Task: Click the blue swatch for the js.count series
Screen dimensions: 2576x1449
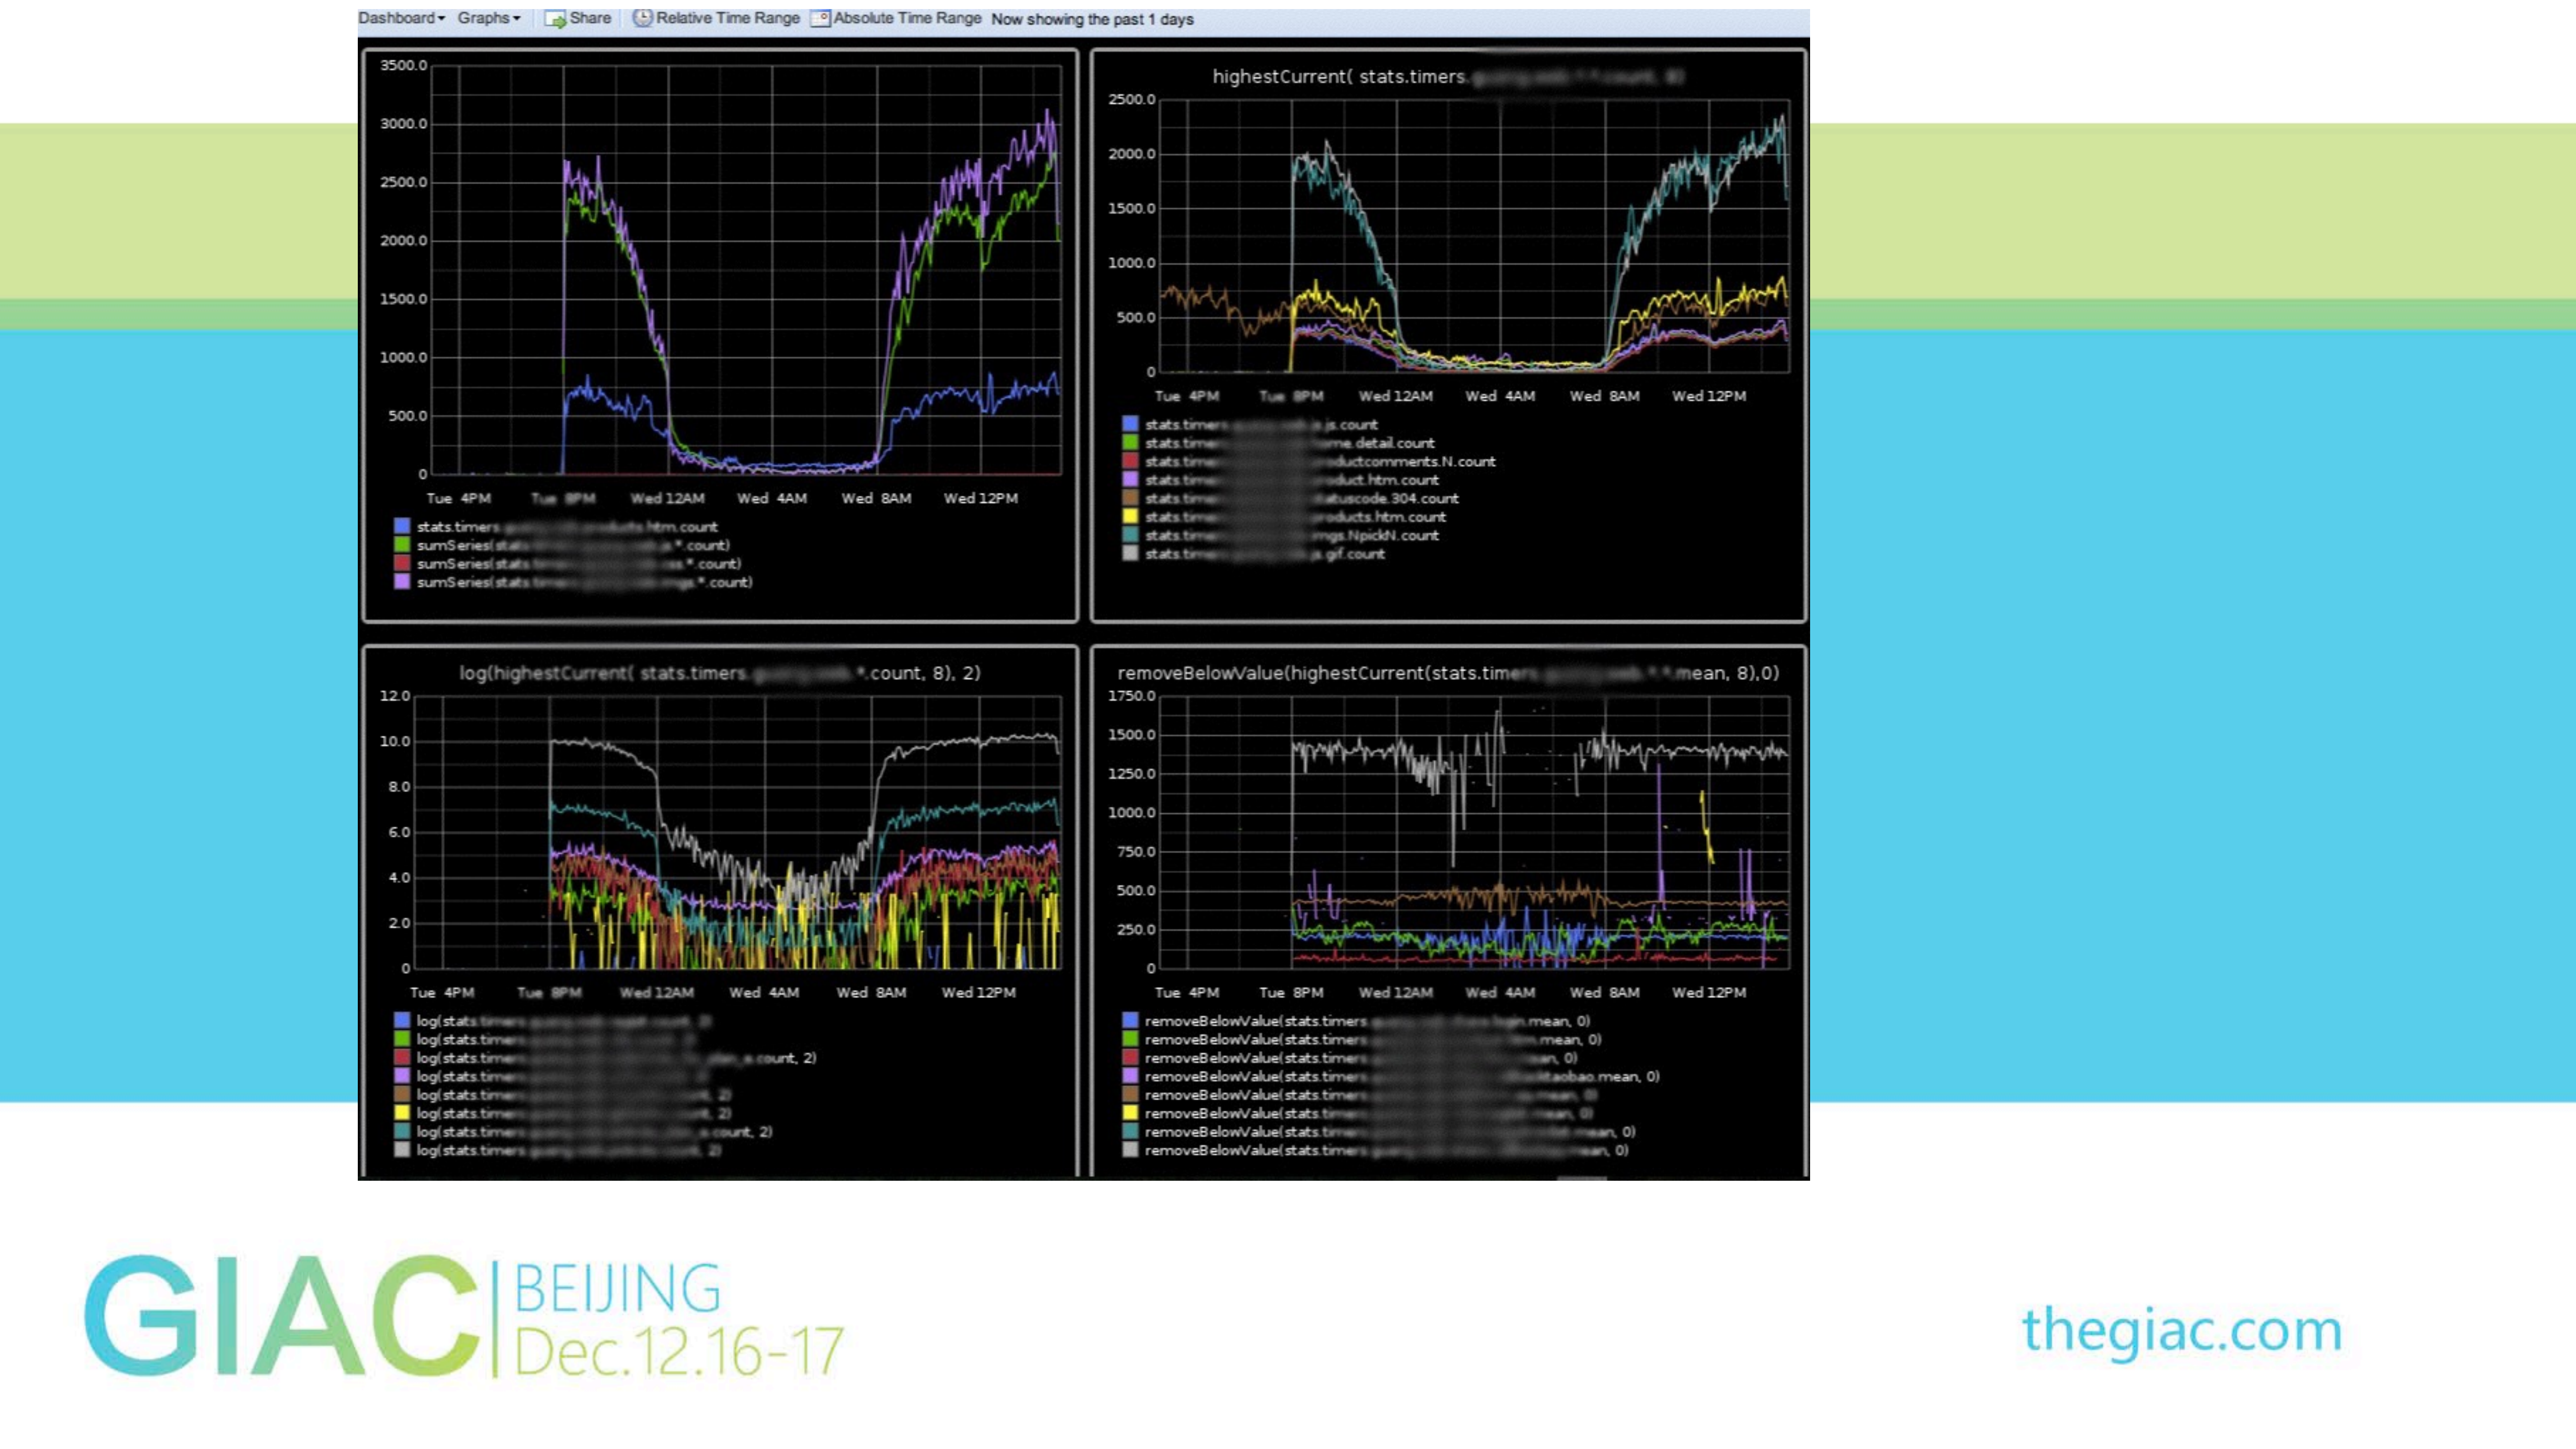Action: pyautogui.click(x=1130, y=424)
